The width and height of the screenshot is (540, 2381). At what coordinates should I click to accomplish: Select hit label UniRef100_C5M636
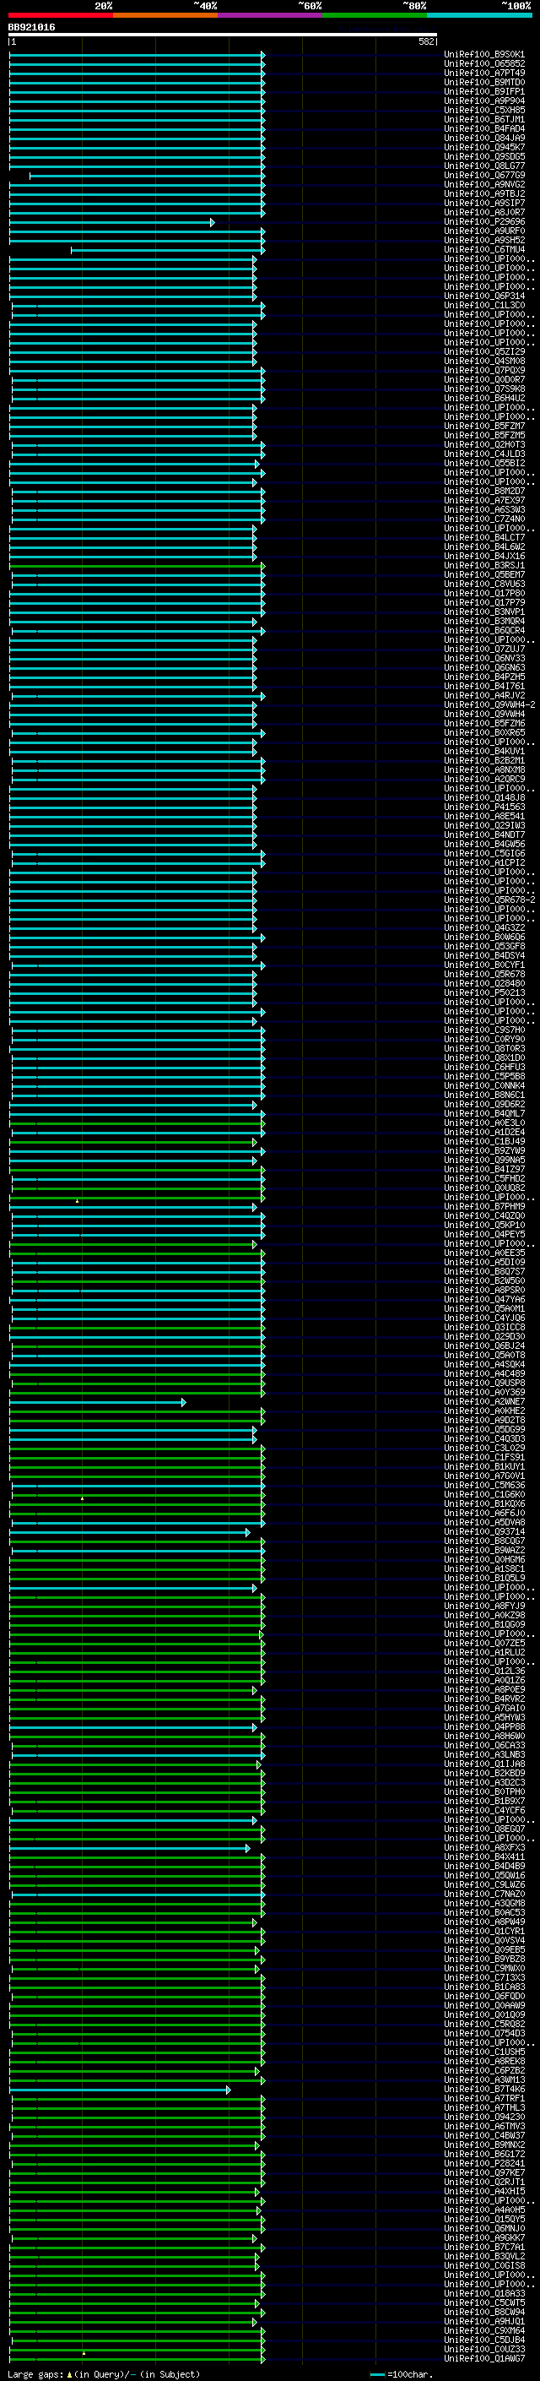tap(483, 1486)
